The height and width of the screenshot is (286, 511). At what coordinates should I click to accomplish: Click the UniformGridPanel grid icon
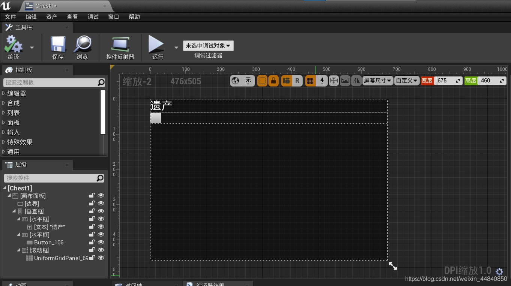(30, 258)
